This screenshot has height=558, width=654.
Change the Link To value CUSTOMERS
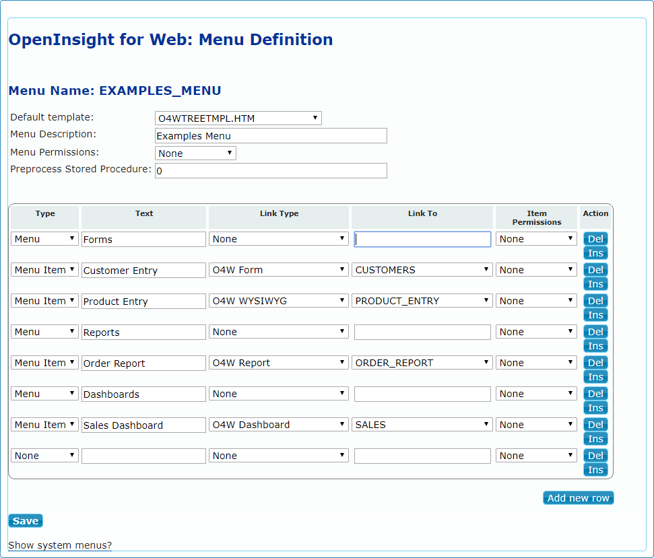(x=422, y=270)
